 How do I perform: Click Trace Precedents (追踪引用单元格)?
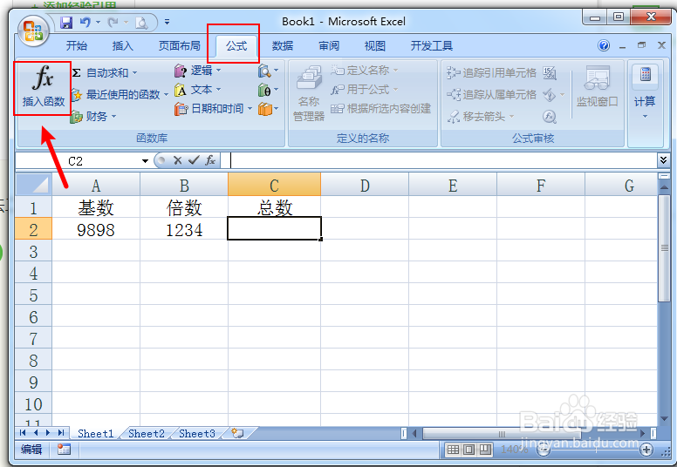click(491, 72)
